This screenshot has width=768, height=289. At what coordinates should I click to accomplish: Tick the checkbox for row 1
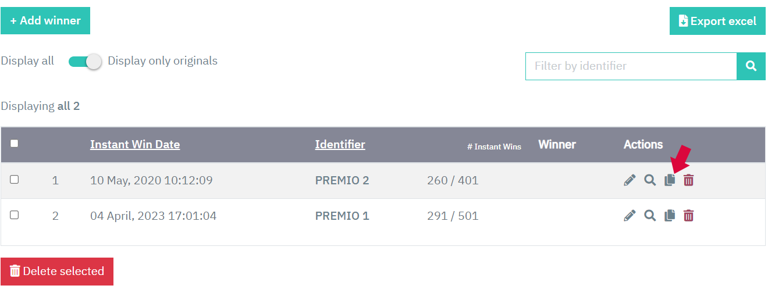tap(15, 180)
